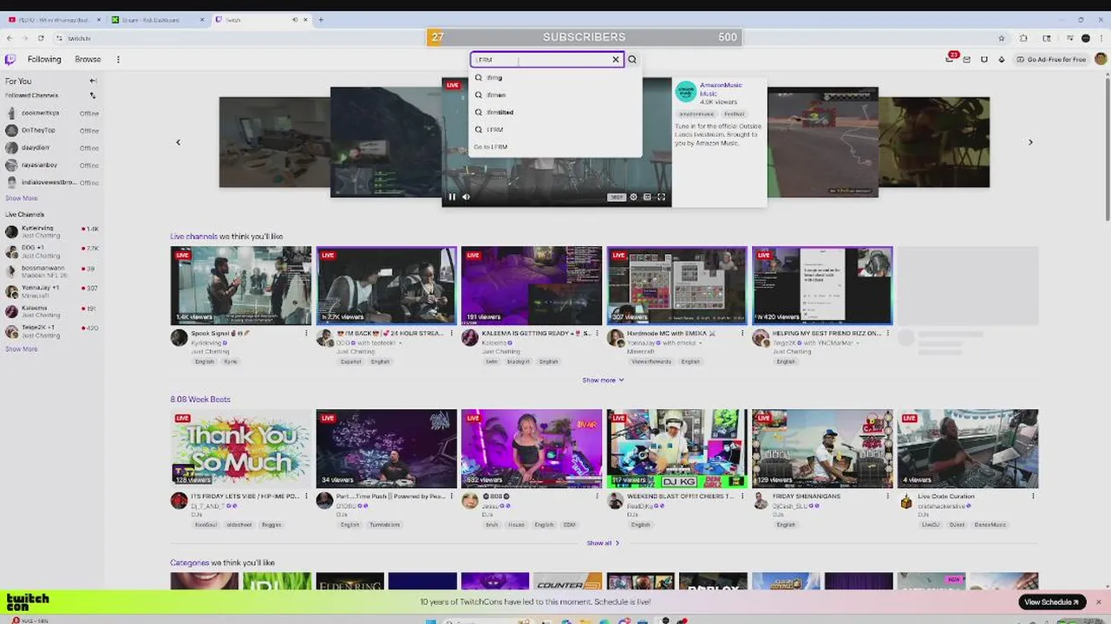Open the Following tab
Viewport: 1111px width, 624px height.
[x=44, y=60]
